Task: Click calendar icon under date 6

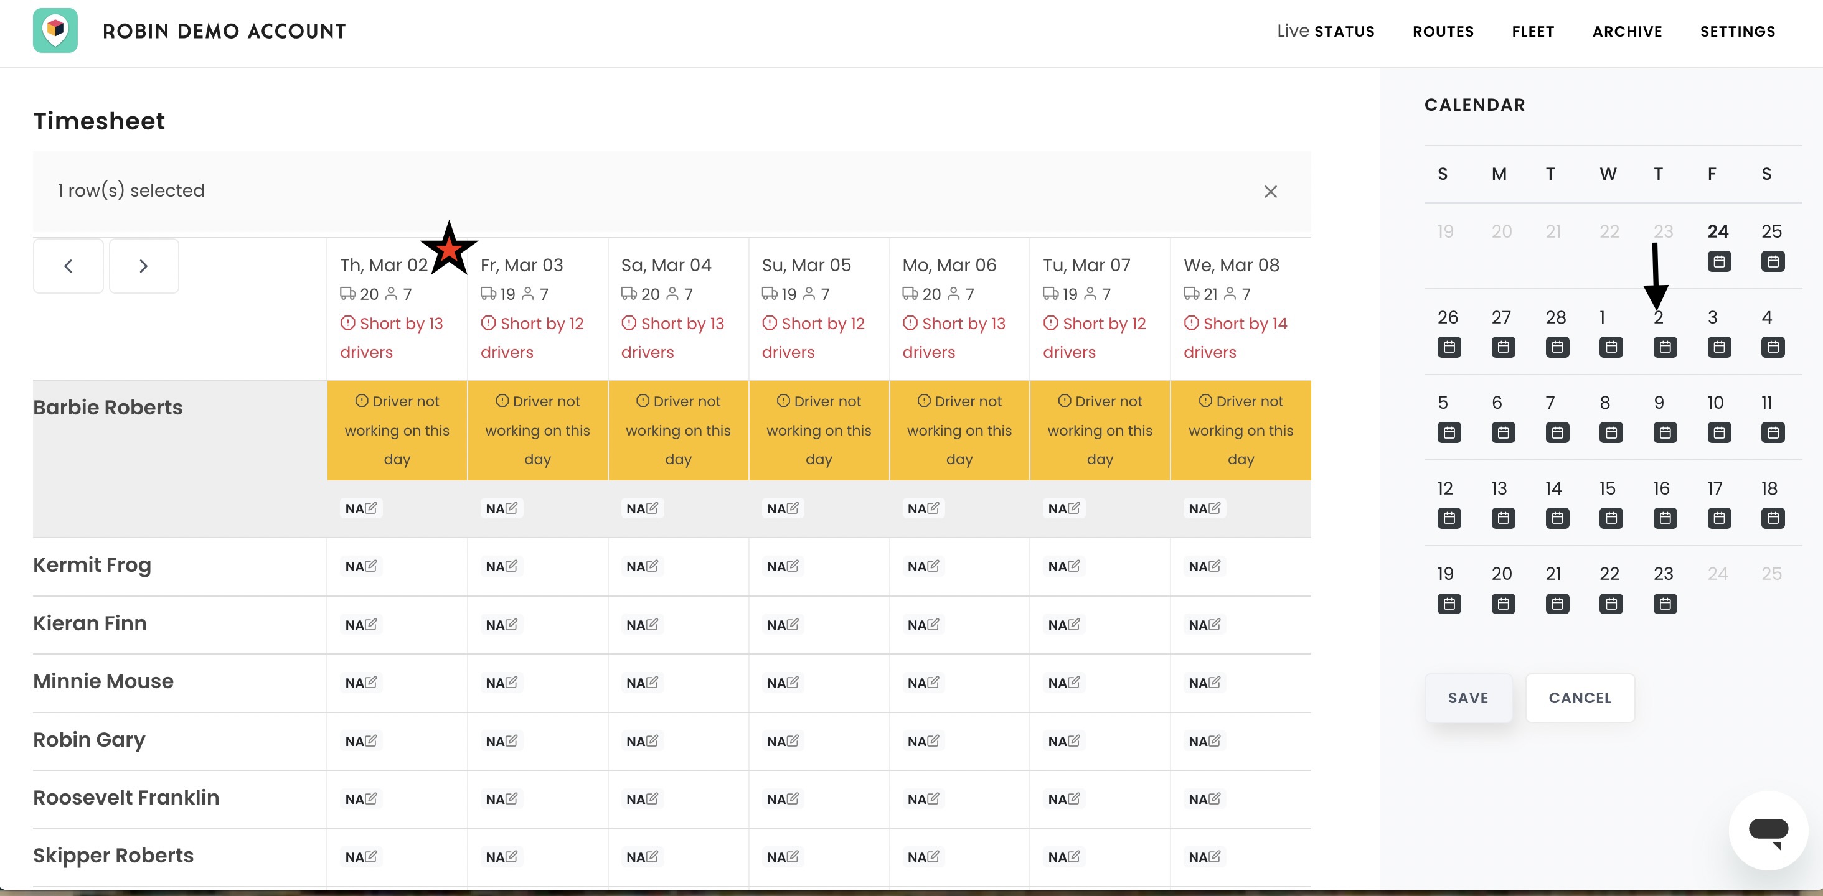Action: tap(1503, 433)
